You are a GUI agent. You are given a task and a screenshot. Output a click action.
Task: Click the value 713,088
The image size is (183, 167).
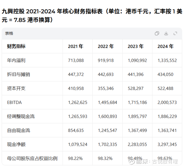click(76, 61)
